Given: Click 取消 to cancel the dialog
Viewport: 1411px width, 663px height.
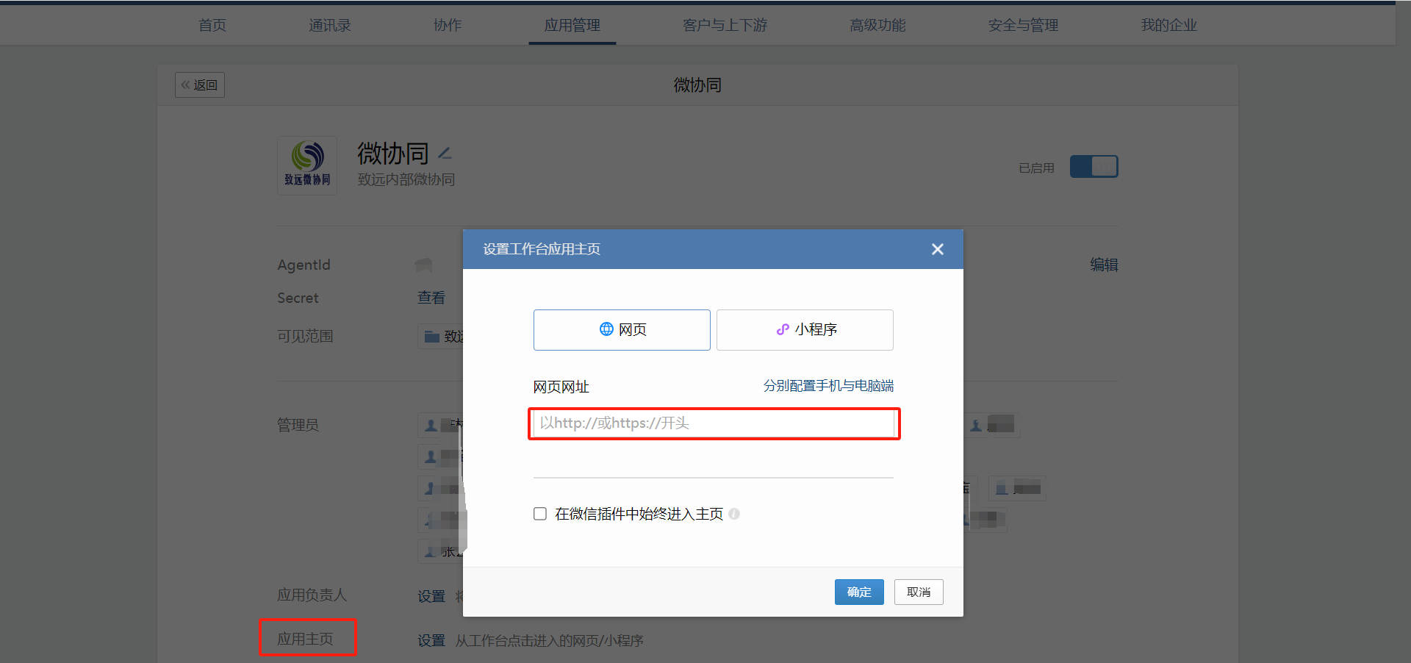Looking at the screenshot, I should tap(919, 592).
